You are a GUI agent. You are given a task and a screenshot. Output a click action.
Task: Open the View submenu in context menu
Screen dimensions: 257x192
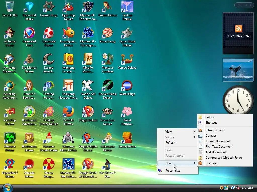177,131
